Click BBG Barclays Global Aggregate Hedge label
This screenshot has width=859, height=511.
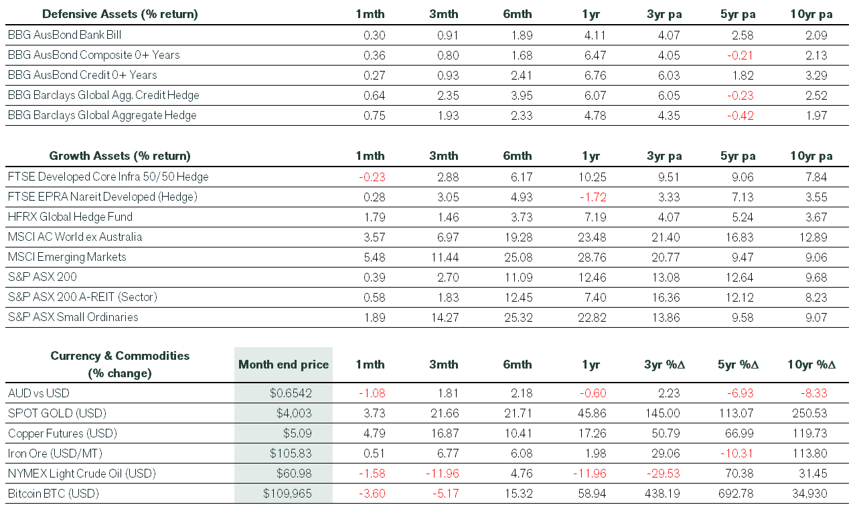pyautogui.click(x=102, y=115)
